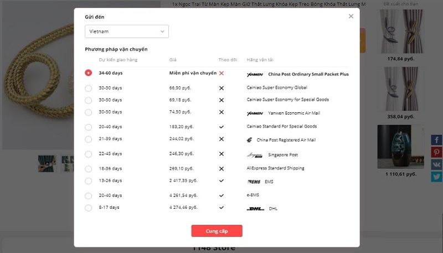Choose Cainiao Super Economy for Special Goods radio
Image resolution: width=443 pixels, height=253 pixels.
(x=89, y=100)
